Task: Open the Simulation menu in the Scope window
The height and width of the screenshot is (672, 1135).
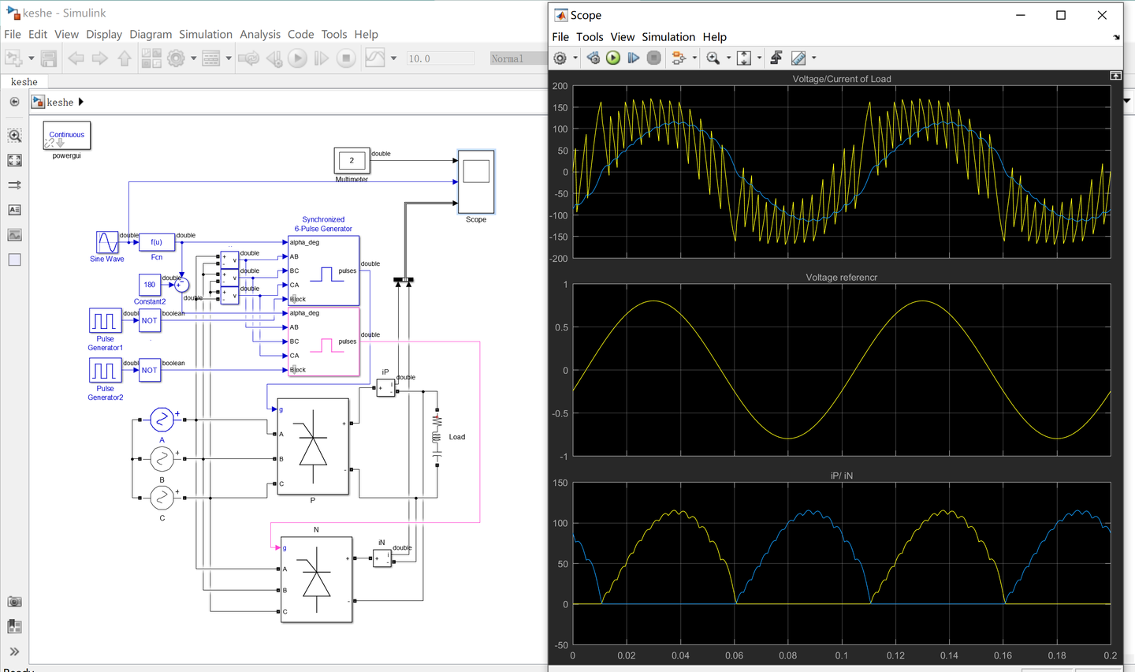Action: [x=668, y=36]
